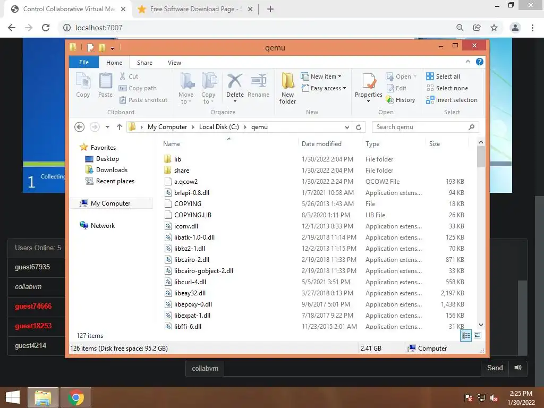Screen dimensions: 544x408
Task: Open file History
Action: 401,100
